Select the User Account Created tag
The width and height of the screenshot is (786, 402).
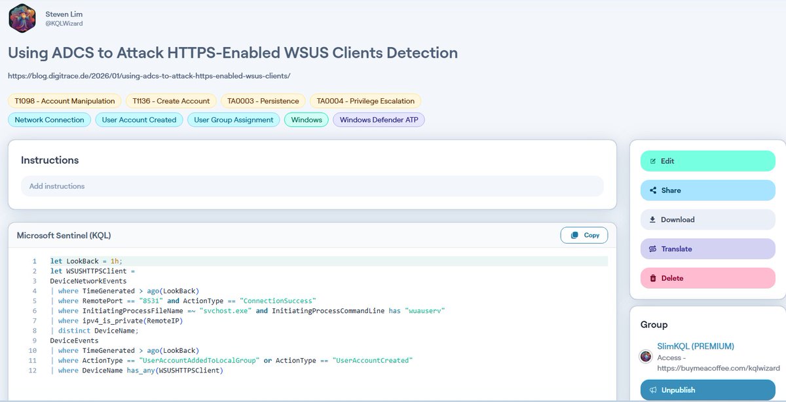pos(139,120)
